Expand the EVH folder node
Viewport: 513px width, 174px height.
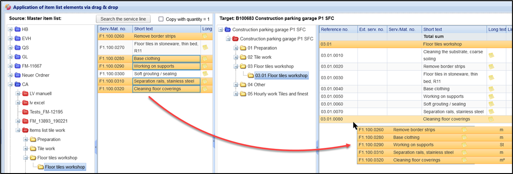point(11,39)
